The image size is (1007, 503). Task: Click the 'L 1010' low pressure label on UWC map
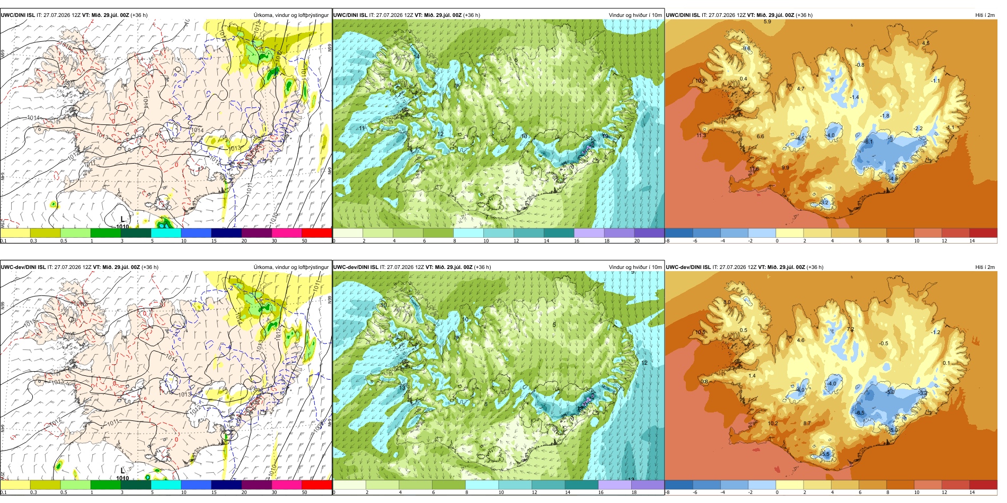coord(122,222)
